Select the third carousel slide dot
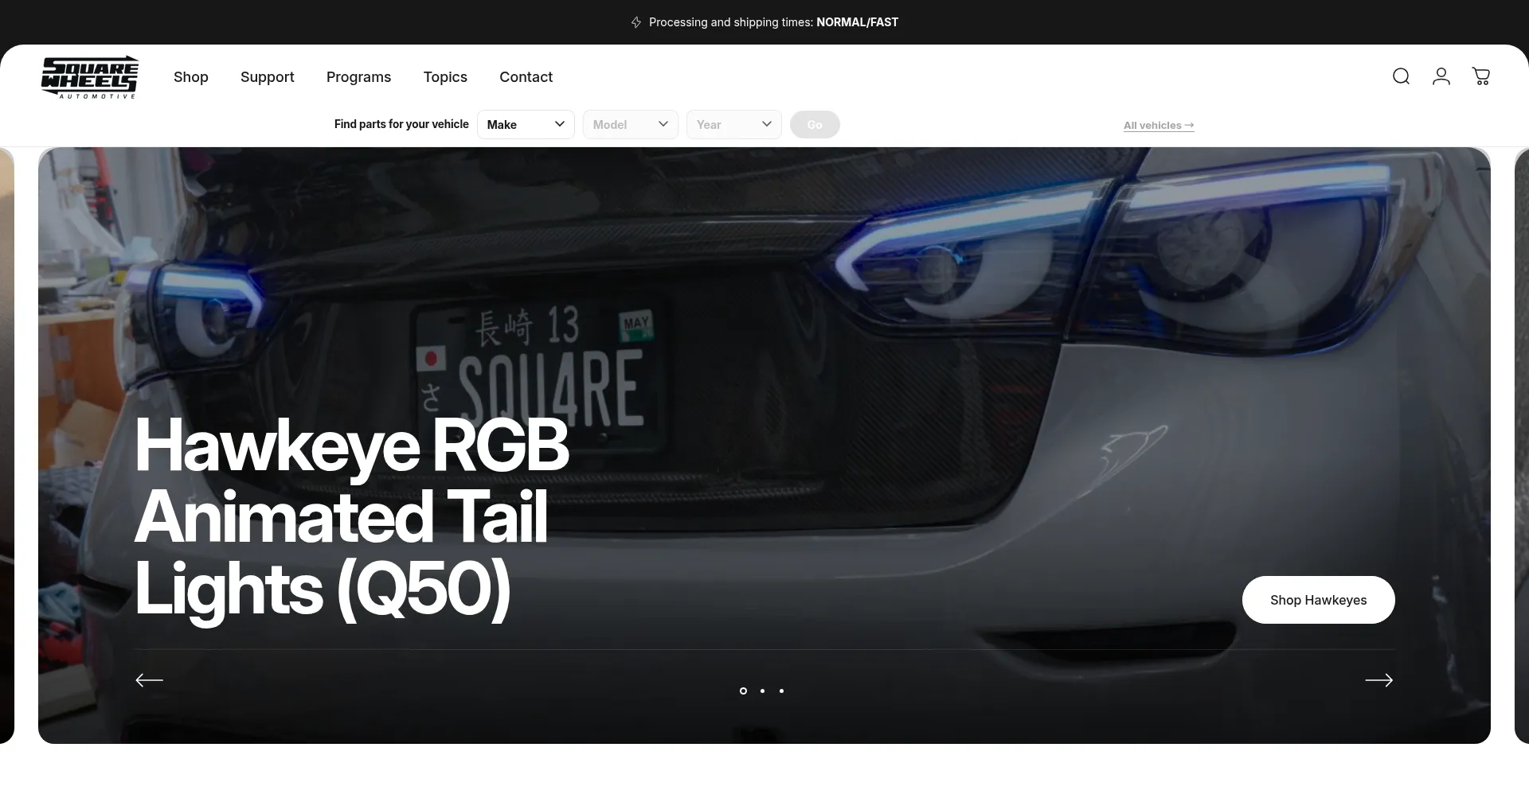Screen dimensions: 1529x790 tap(781, 691)
